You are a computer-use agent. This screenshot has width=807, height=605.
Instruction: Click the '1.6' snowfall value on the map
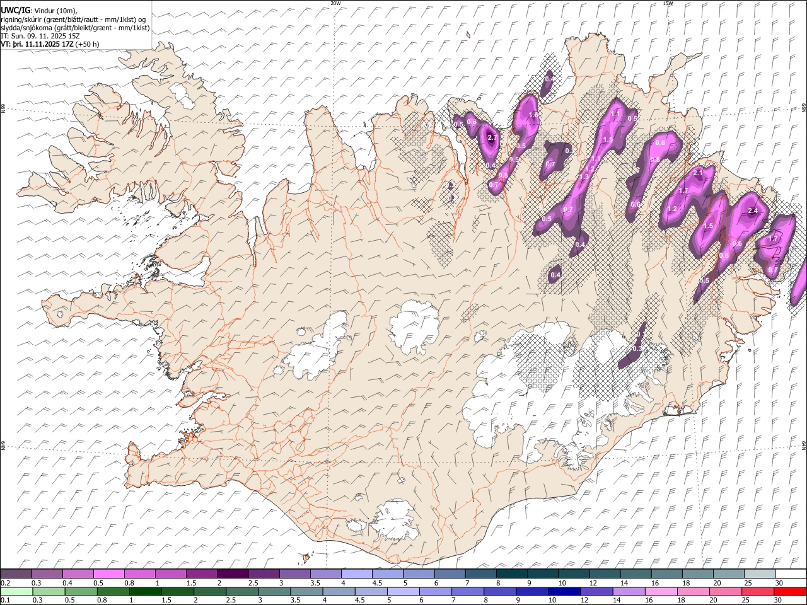pyautogui.click(x=533, y=115)
